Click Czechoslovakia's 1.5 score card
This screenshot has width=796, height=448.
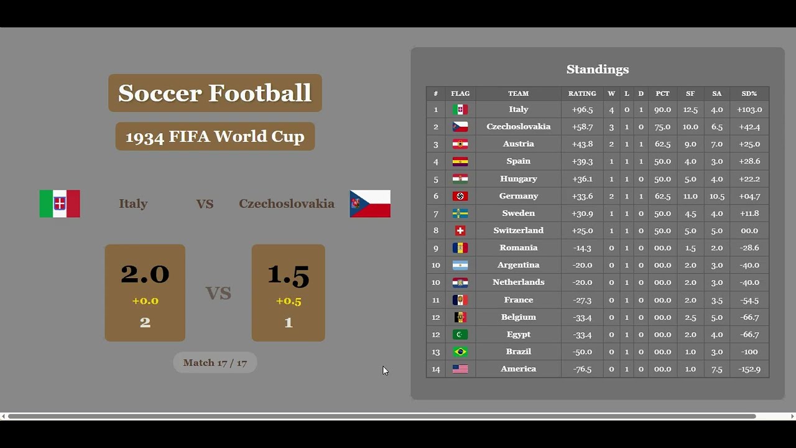[x=288, y=292]
